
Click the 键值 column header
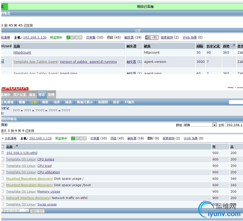147,46
